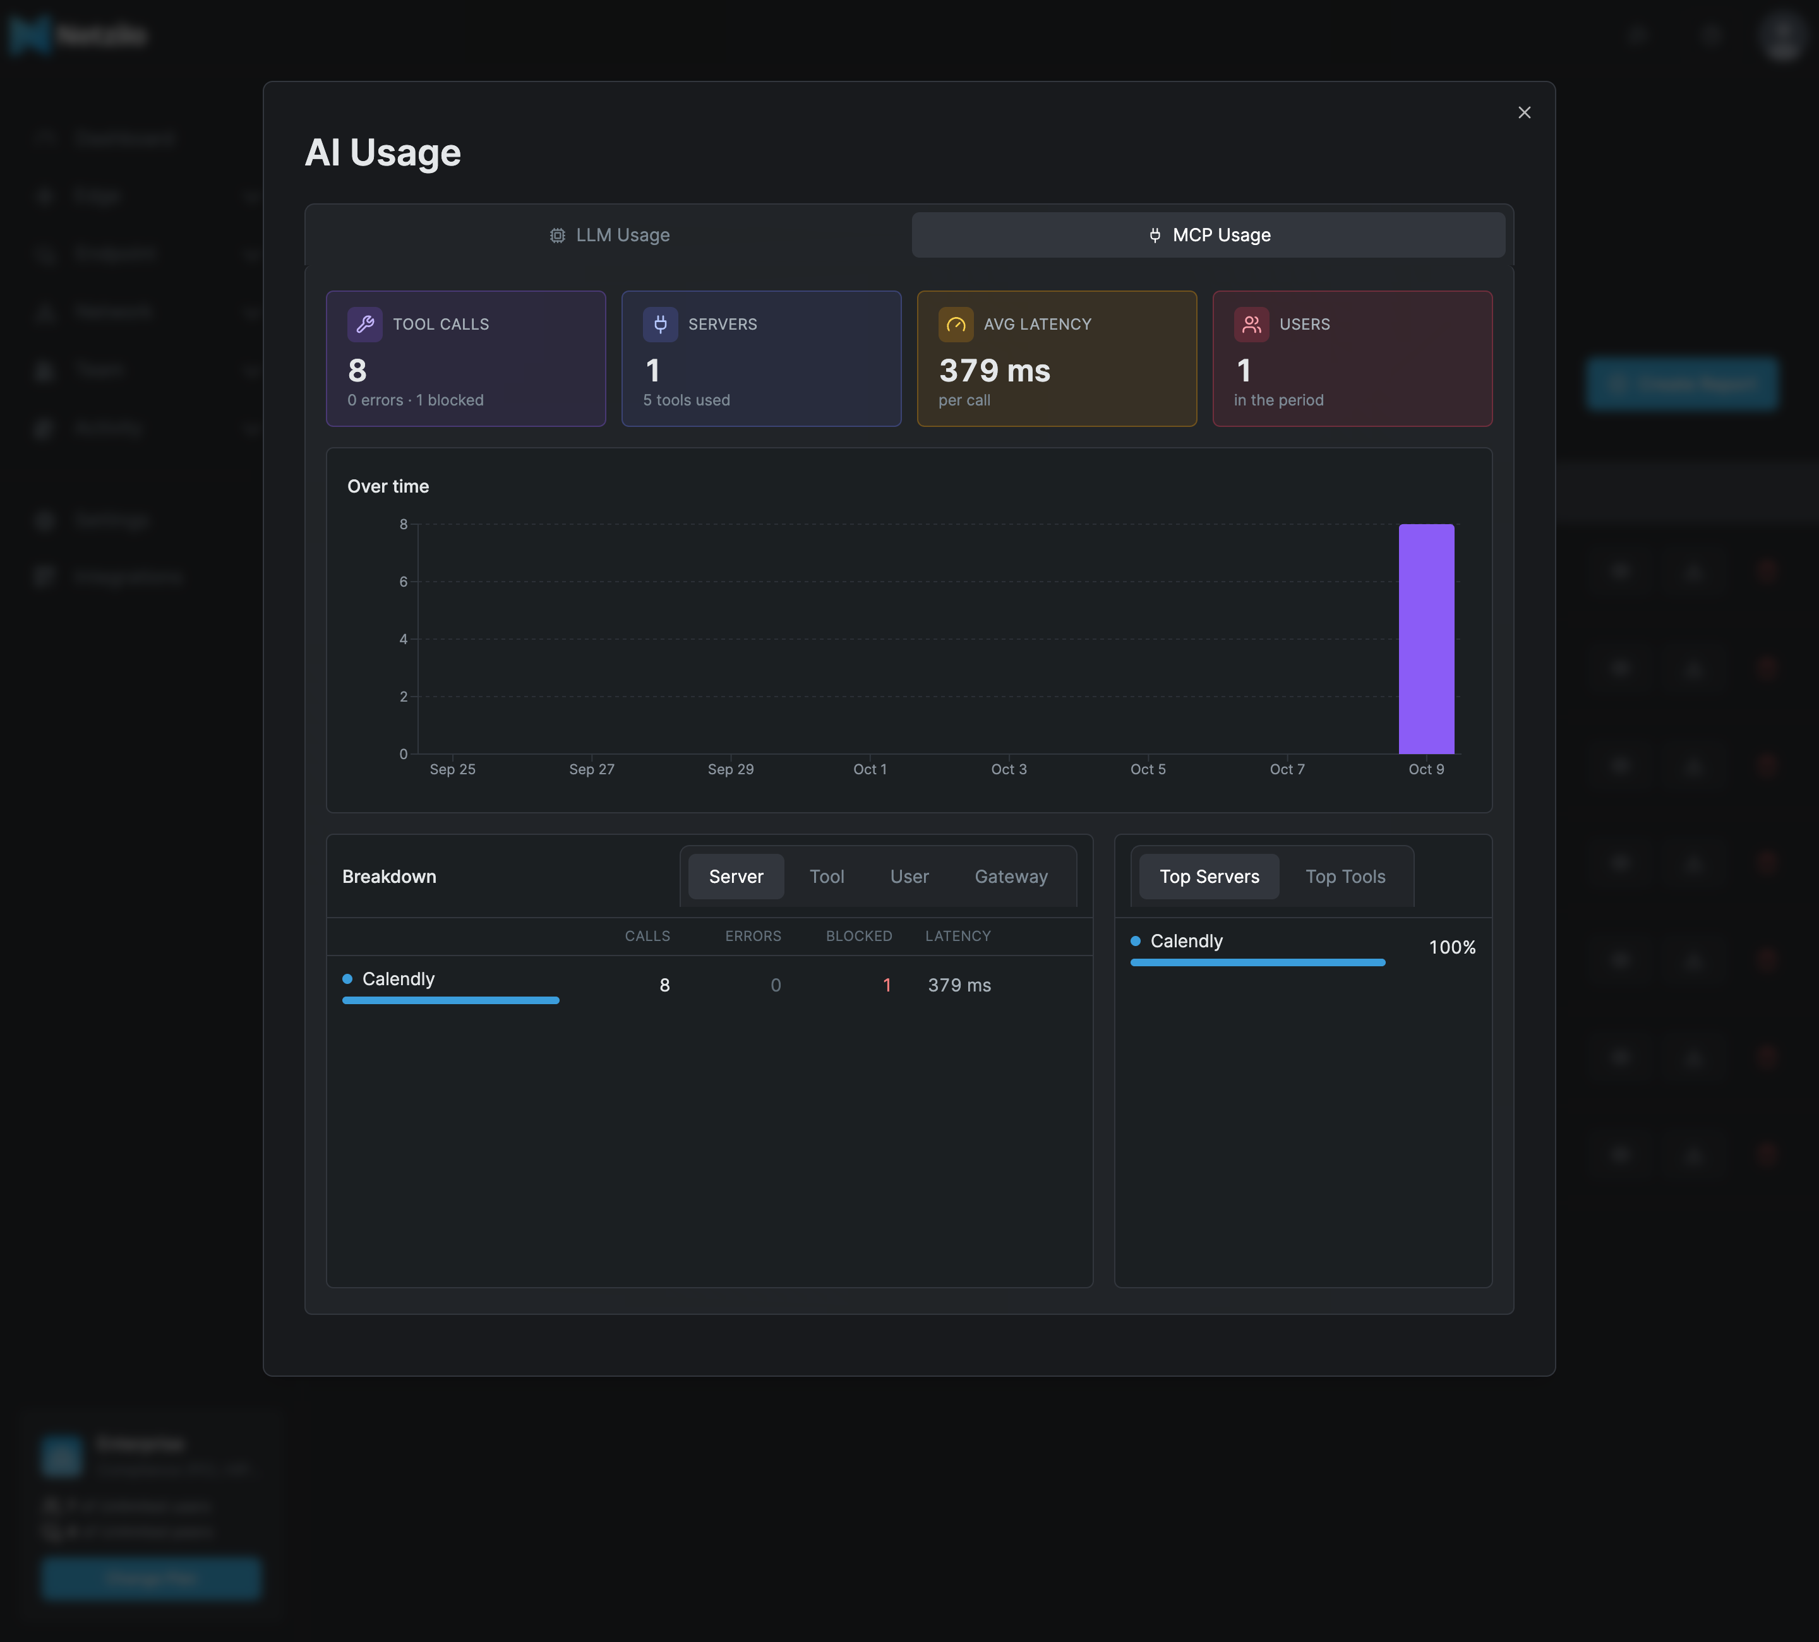Click the plug icon beside MCP Usage
1819x1642 pixels.
click(x=1155, y=236)
